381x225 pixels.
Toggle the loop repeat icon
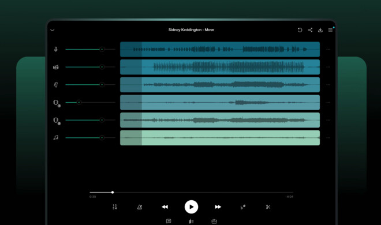point(214,221)
